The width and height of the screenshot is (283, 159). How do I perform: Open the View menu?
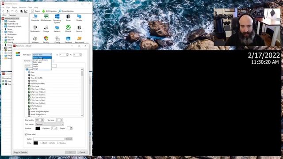coord(8,8)
